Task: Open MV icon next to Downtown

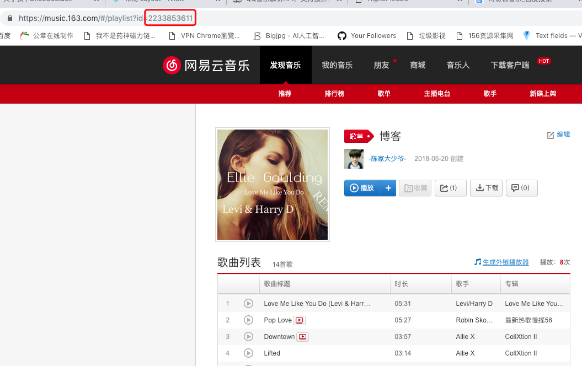Action: 303,337
